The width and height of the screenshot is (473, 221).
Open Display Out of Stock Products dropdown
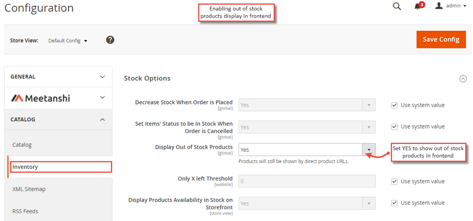(307, 150)
